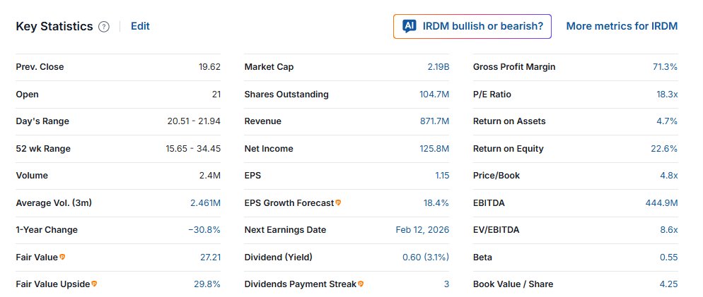This screenshot has width=703, height=297.
Task: Click the 1-Year Change label
Action: [x=47, y=230]
